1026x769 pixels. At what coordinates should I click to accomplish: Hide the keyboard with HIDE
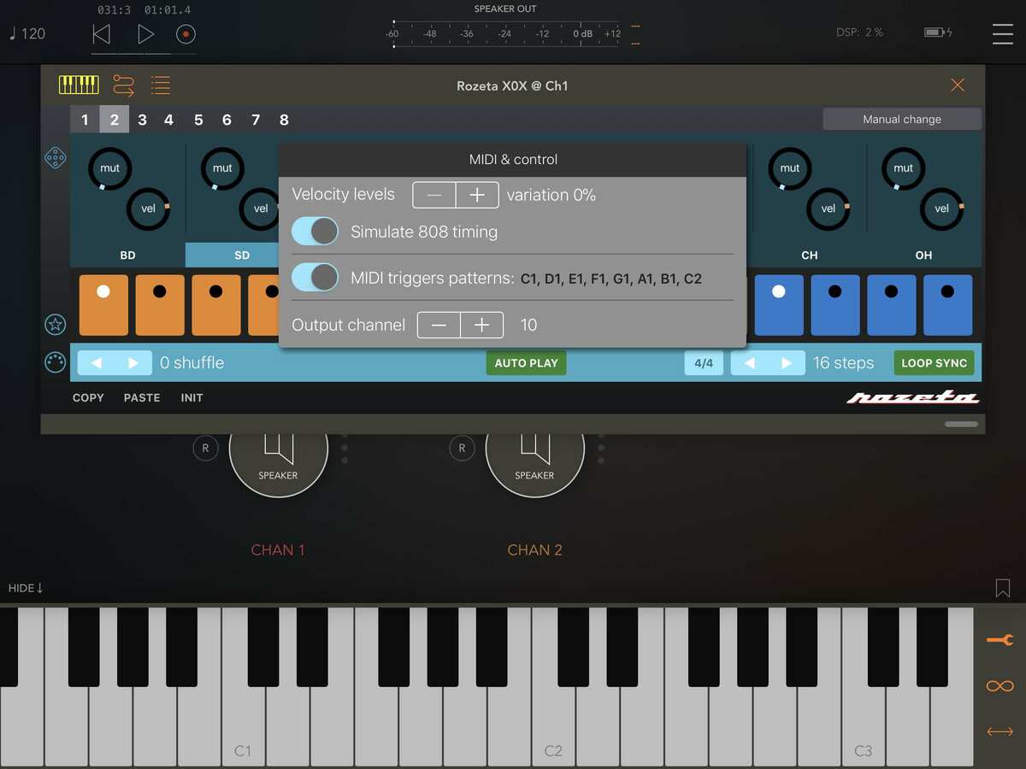26,588
